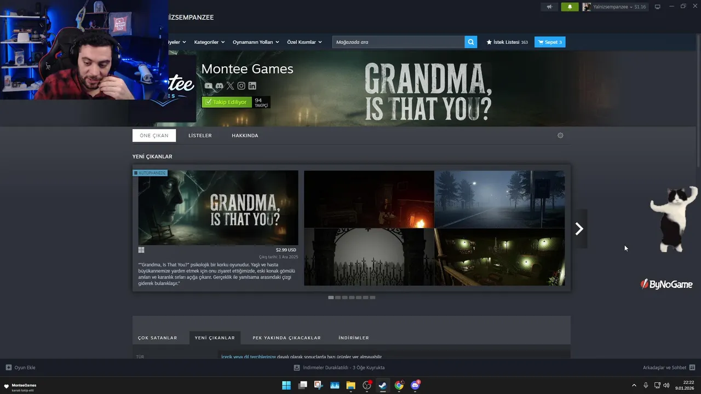
Task: Open İstek Listesi wishlist with 163 items
Action: click(x=507, y=42)
